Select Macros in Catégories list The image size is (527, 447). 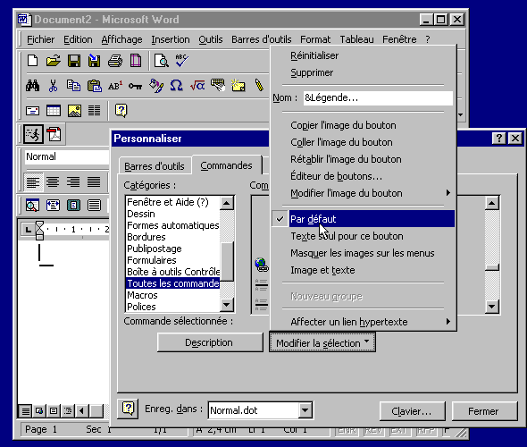[172, 295]
